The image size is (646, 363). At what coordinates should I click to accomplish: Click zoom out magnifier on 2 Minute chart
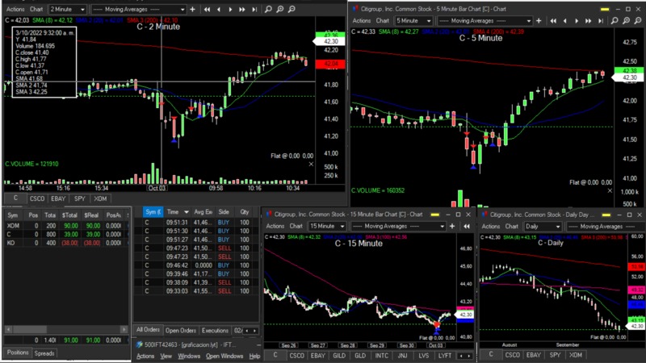point(291,10)
